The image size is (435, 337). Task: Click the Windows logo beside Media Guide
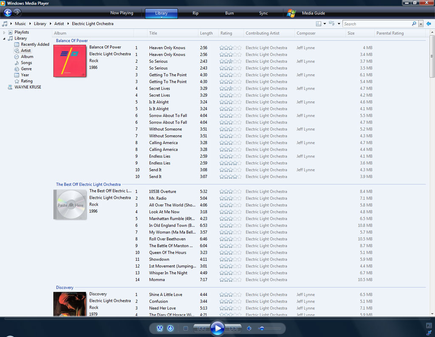(x=291, y=13)
